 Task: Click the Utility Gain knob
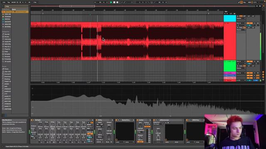click(x=109, y=128)
